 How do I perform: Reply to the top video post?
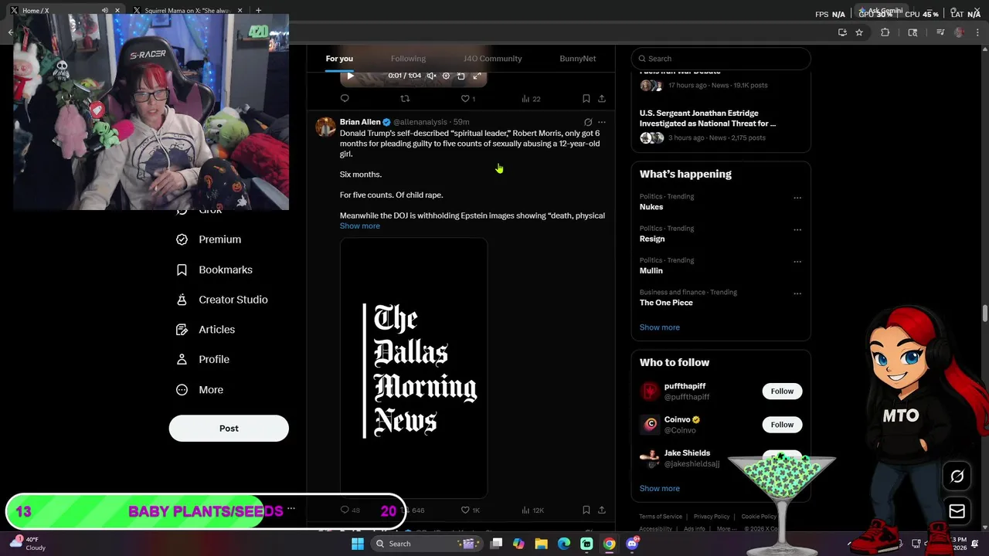pos(345,99)
